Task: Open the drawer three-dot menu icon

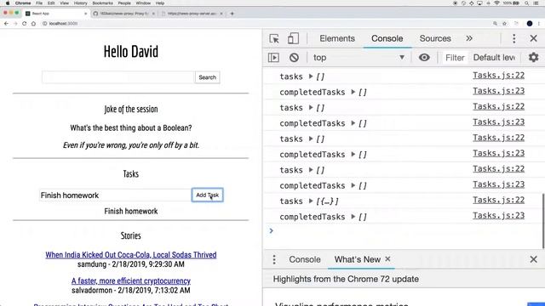Action: tap(274, 259)
